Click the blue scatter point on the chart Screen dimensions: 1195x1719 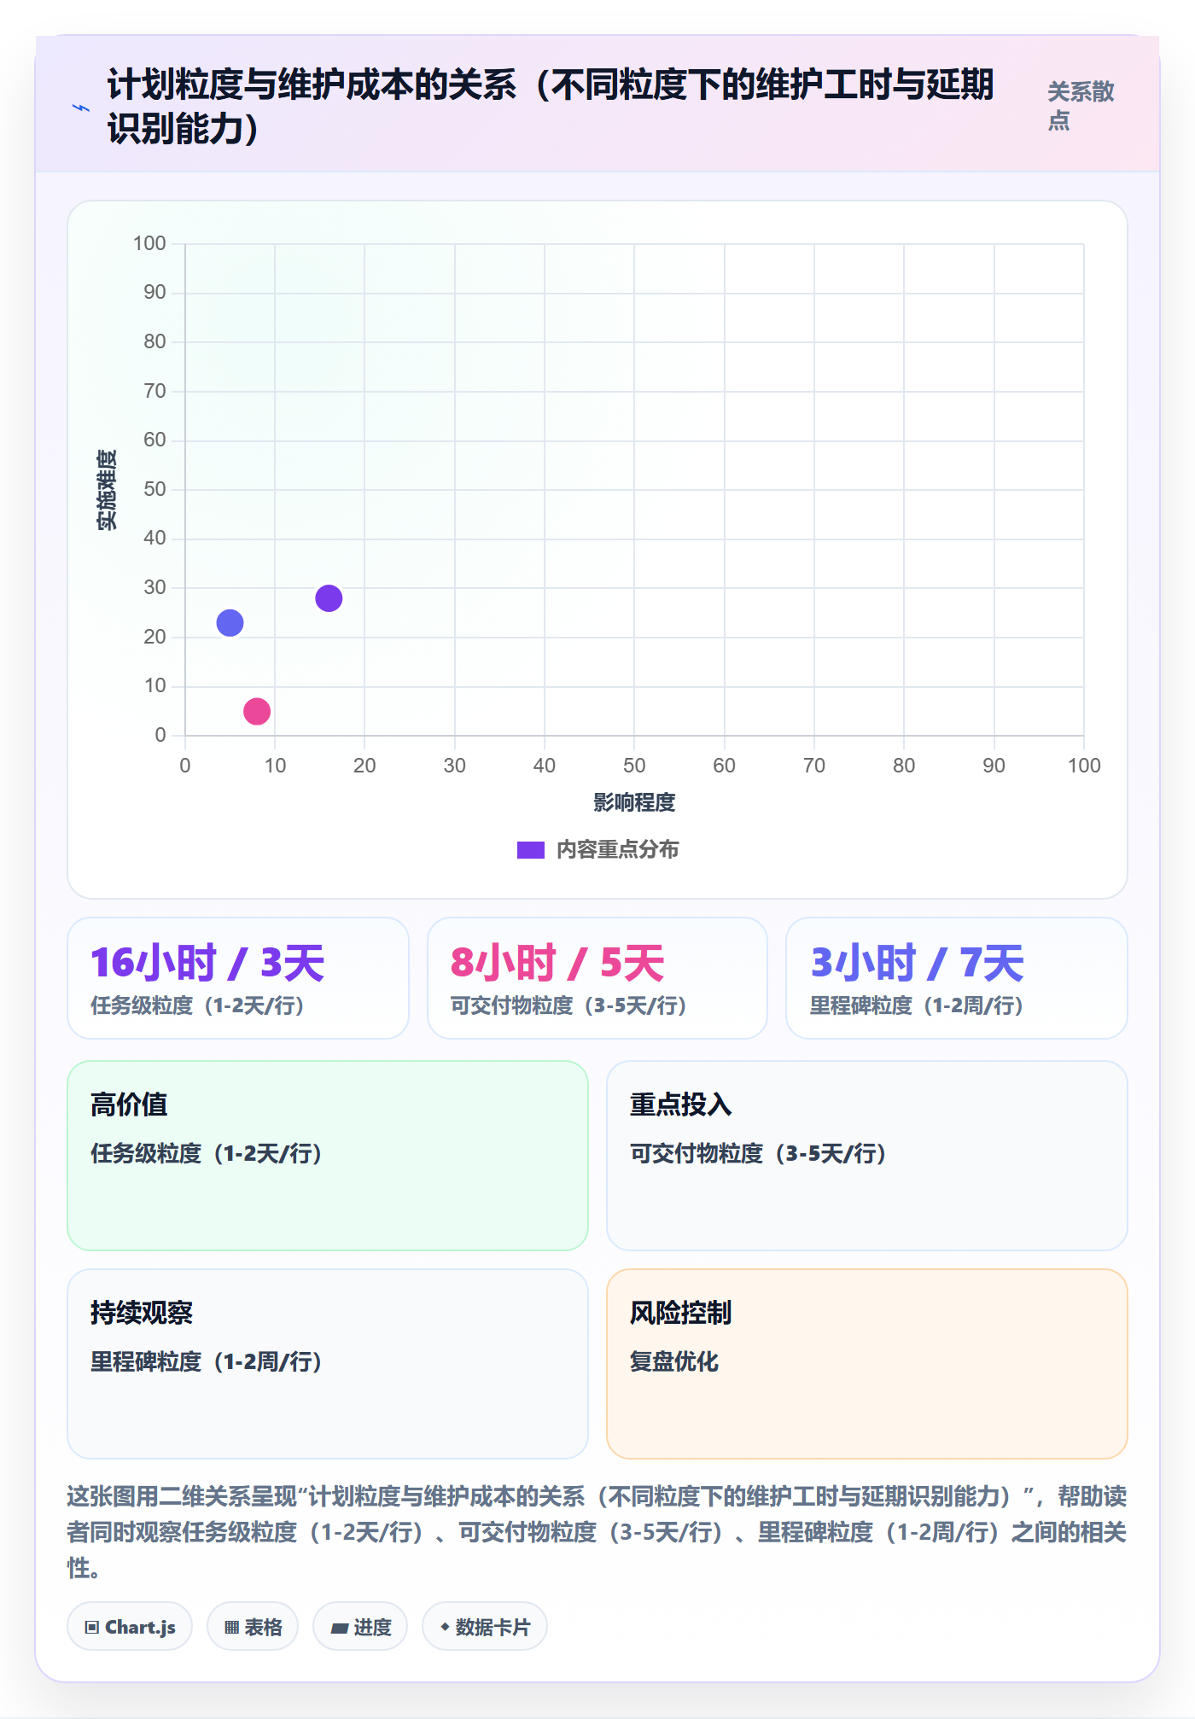(230, 623)
